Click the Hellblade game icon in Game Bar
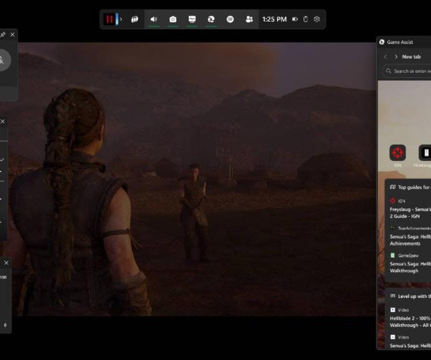The image size is (431, 360). (x=110, y=19)
